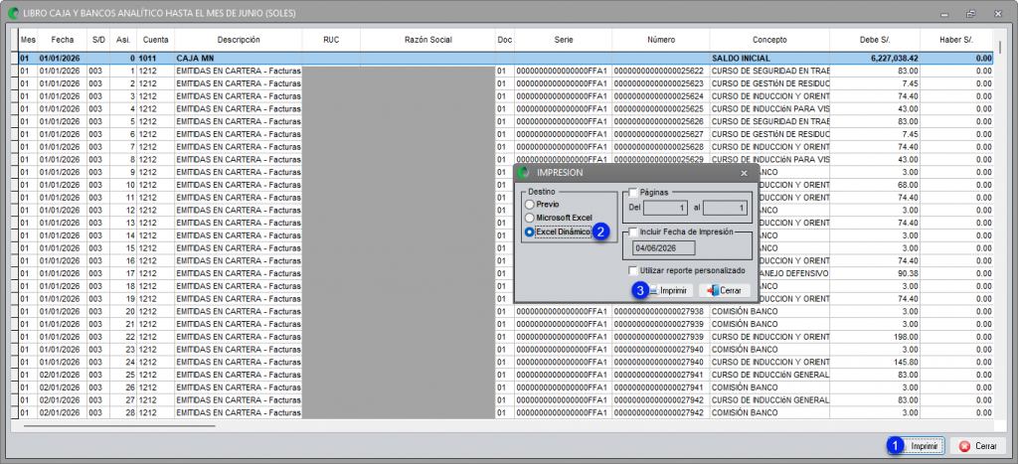Select the Microsoft Excel radio option
Viewport: 1018px width, 464px height.
(x=530, y=218)
